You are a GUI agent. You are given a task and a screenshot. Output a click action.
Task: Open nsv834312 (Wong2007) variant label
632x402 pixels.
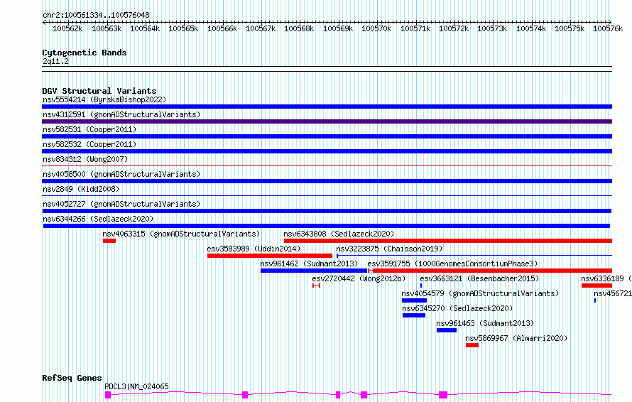85,159
